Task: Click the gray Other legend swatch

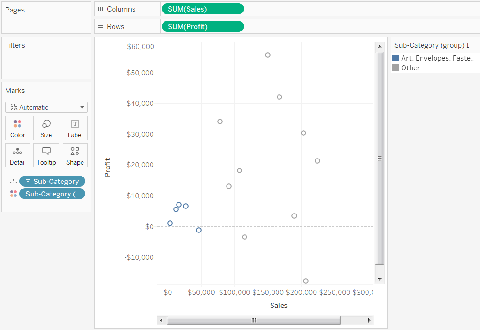Action: (x=396, y=67)
